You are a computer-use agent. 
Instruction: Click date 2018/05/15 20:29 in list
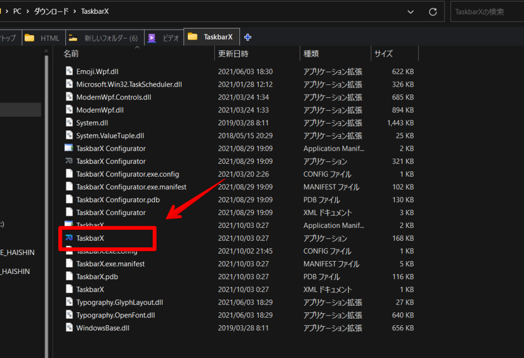(x=245, y=136)
